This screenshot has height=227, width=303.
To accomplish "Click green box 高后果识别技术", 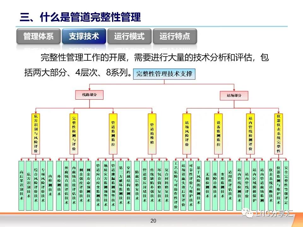I will click(21, 186).
